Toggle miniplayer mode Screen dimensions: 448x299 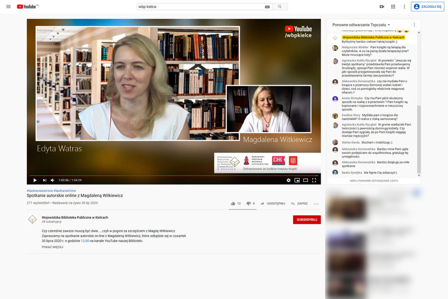point(297,180)
